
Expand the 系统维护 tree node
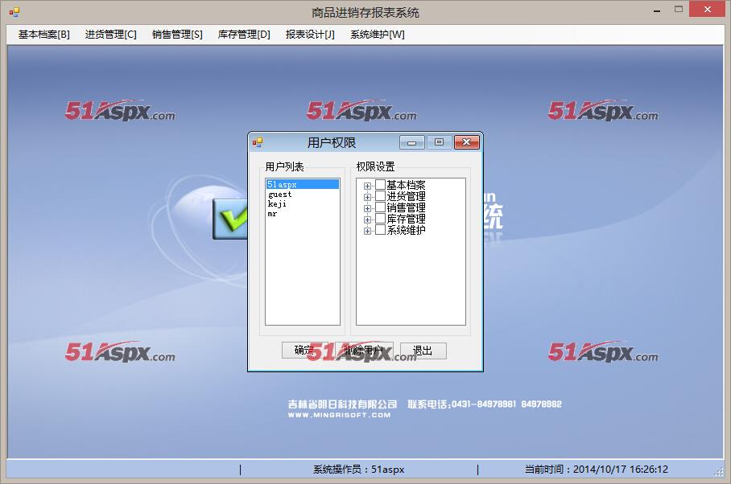367,231
